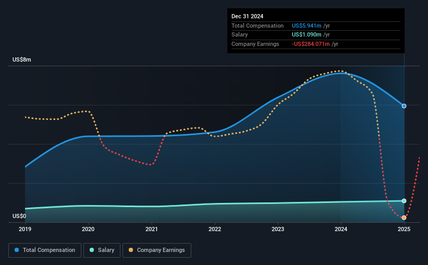Select the 2023 x-axis label
Image resolution: width=428 pixels, height=265 pixels.
pyautogui.click(x=278, y=229)
